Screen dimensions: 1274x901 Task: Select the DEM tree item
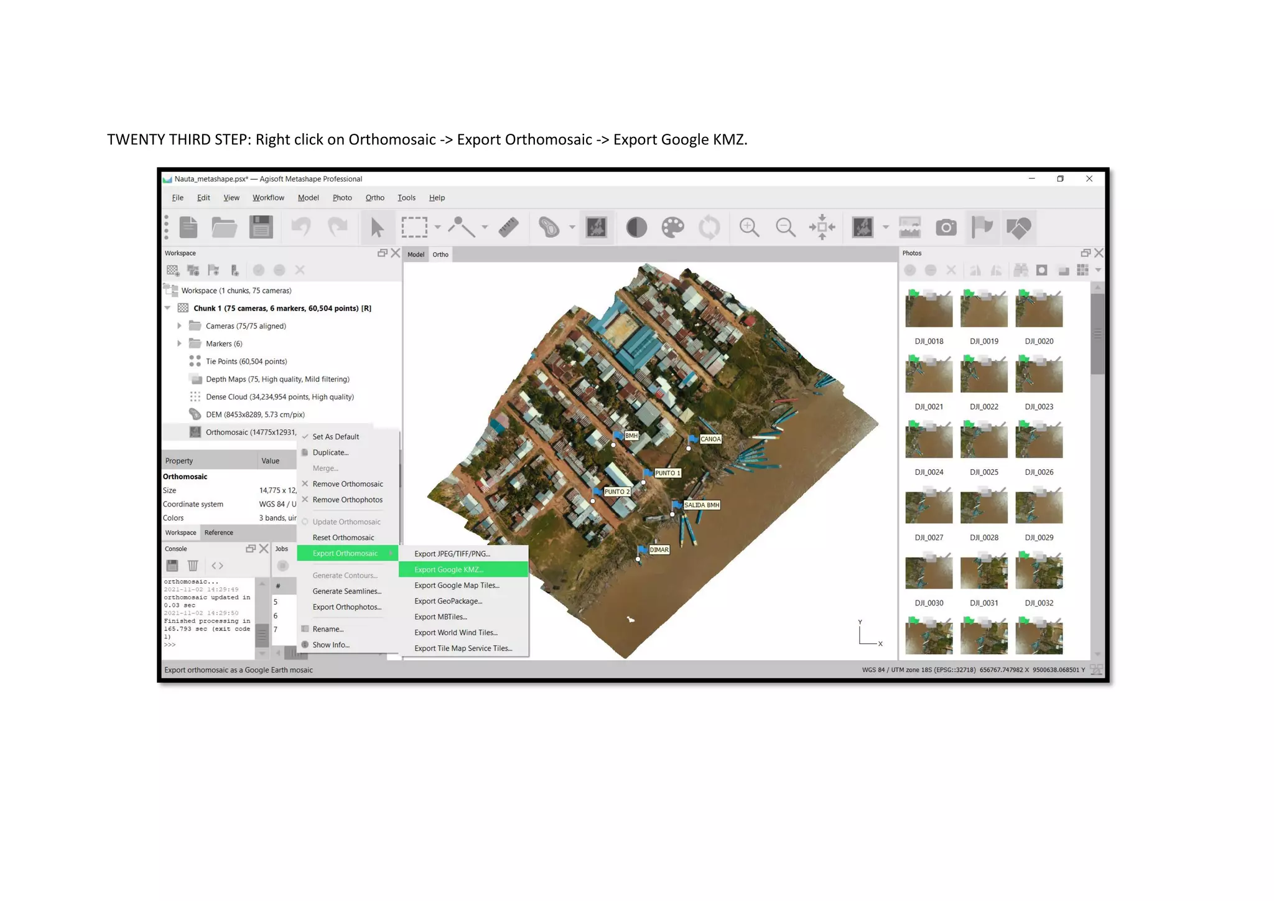pyautogui.click(x=255, y=414)
